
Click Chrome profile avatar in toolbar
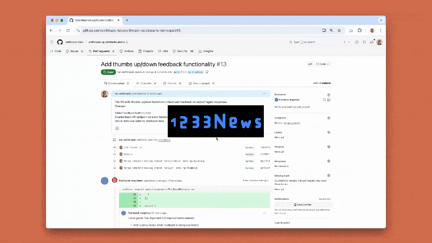click(x=372, y=30)
